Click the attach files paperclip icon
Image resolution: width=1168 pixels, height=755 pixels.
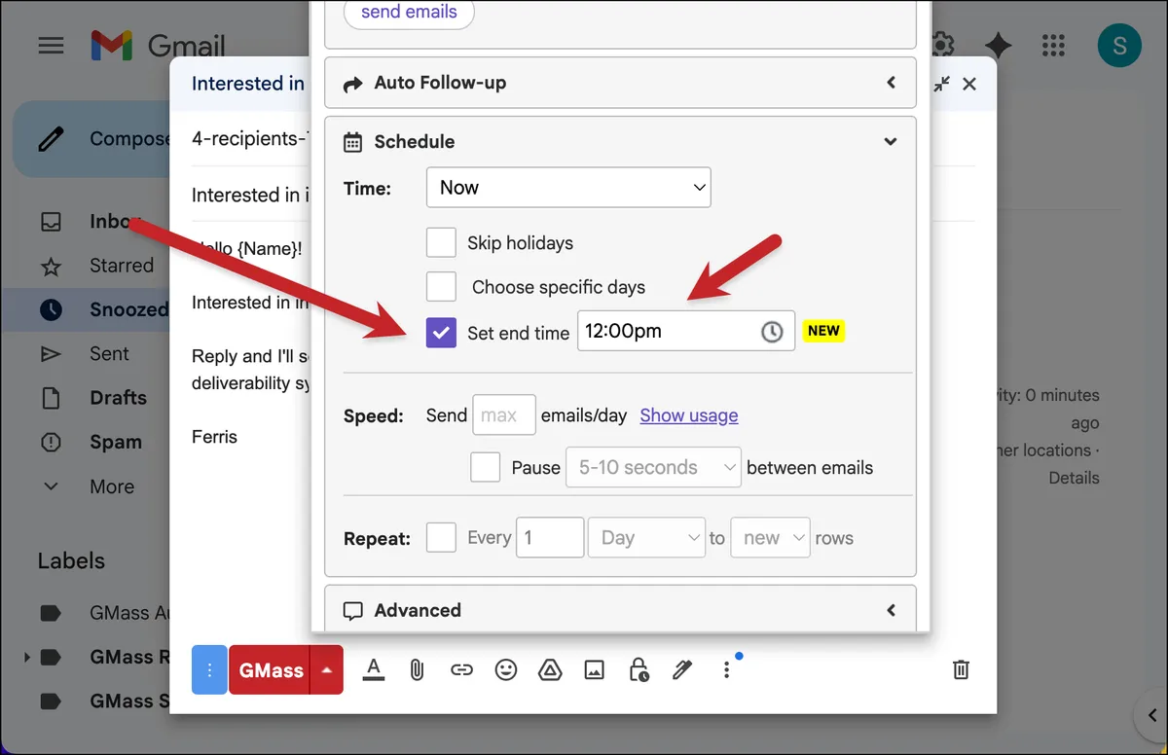click(x=417, y=669)
